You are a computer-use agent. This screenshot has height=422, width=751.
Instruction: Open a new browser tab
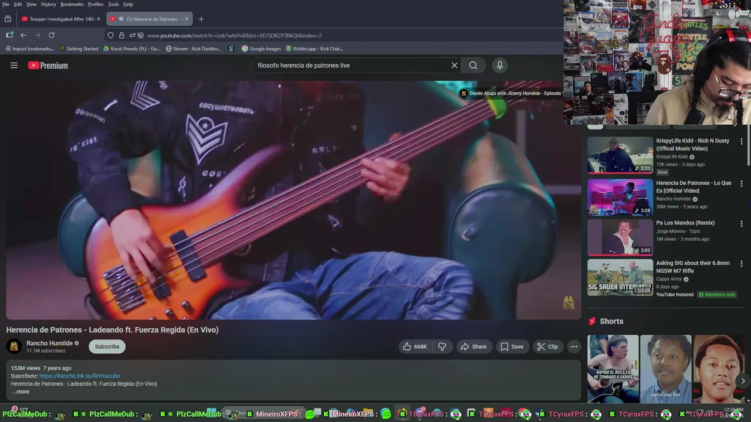pos(201,19)
